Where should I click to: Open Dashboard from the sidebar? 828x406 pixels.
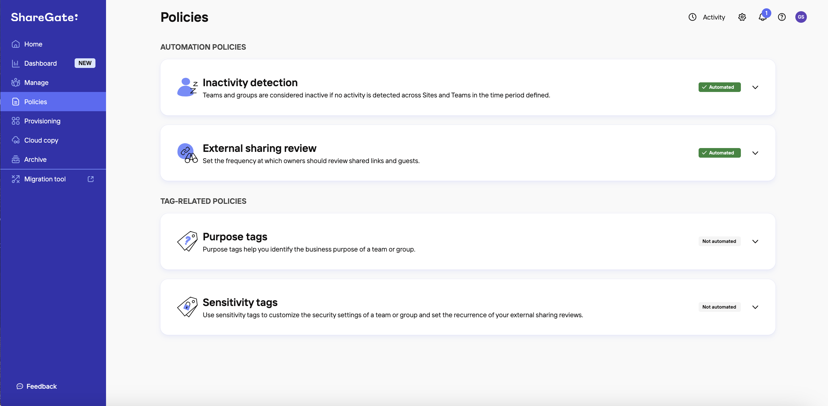tap(53, 63)
